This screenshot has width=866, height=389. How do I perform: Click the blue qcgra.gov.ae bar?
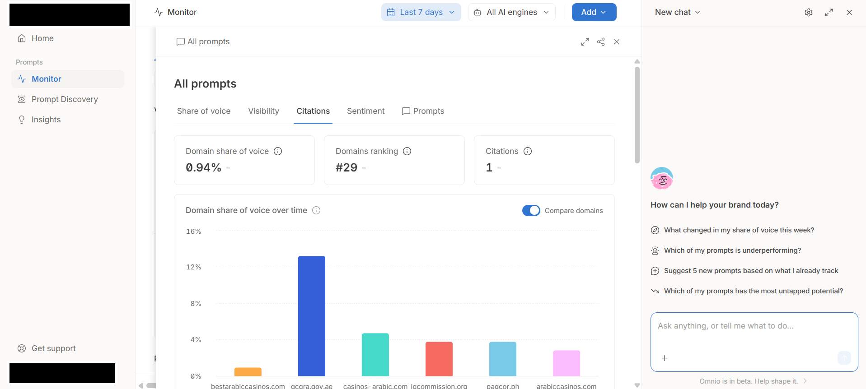(312, 316)
